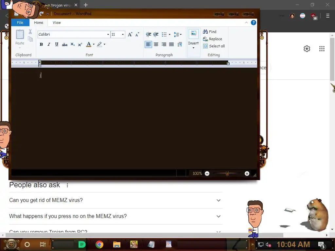Open the font size 11 dropdown
Screen dimensions: 335x251
point(123,34)
